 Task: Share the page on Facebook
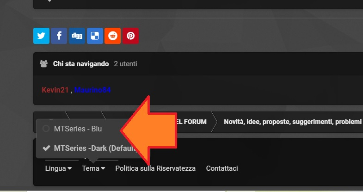[x=59, y=36]
